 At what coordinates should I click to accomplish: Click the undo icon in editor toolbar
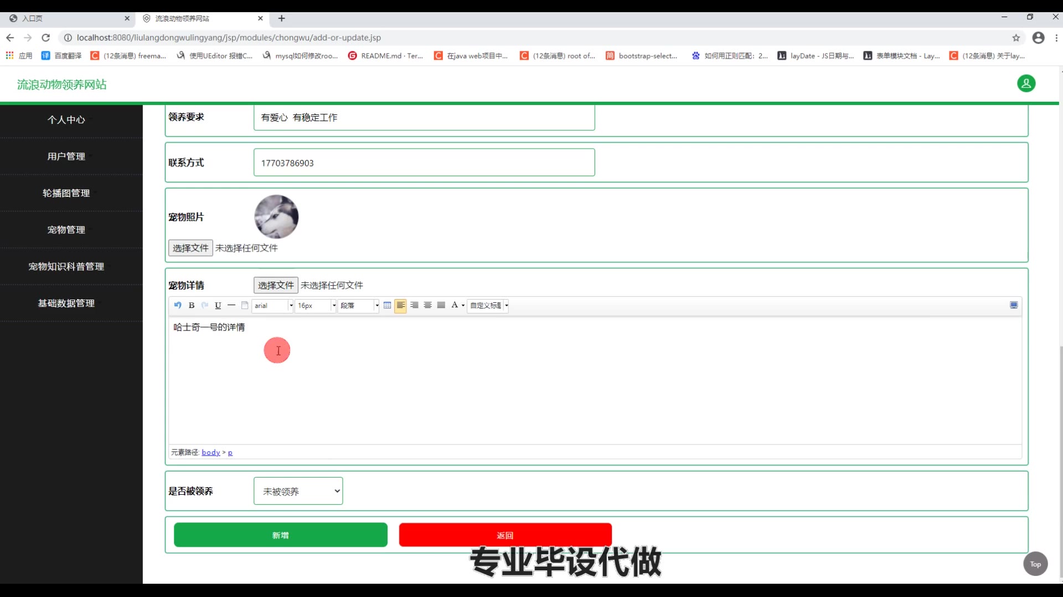[178, 305]
